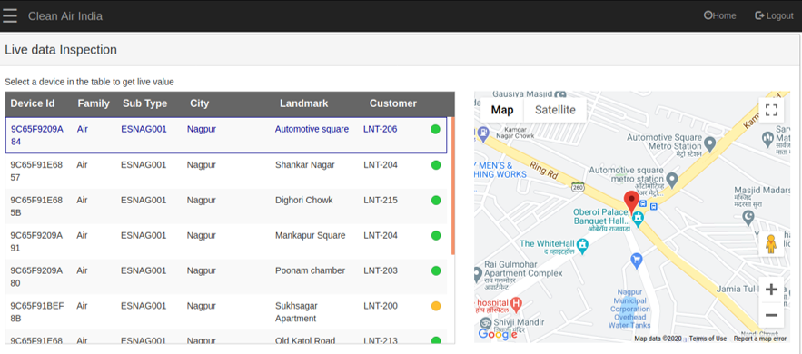Go to Home in the top bar
The height and width of the screenshot is (354, 802).
tap(719, 15)
